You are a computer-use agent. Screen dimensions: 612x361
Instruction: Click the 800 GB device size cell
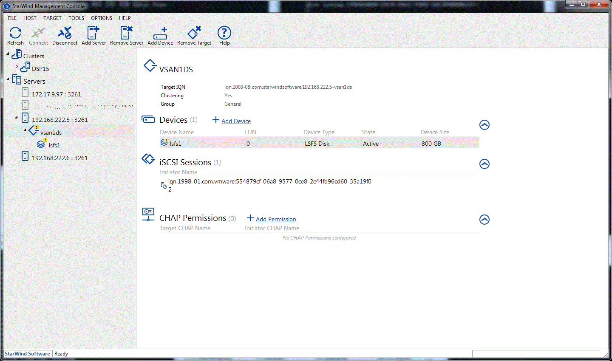pos(431,144)
